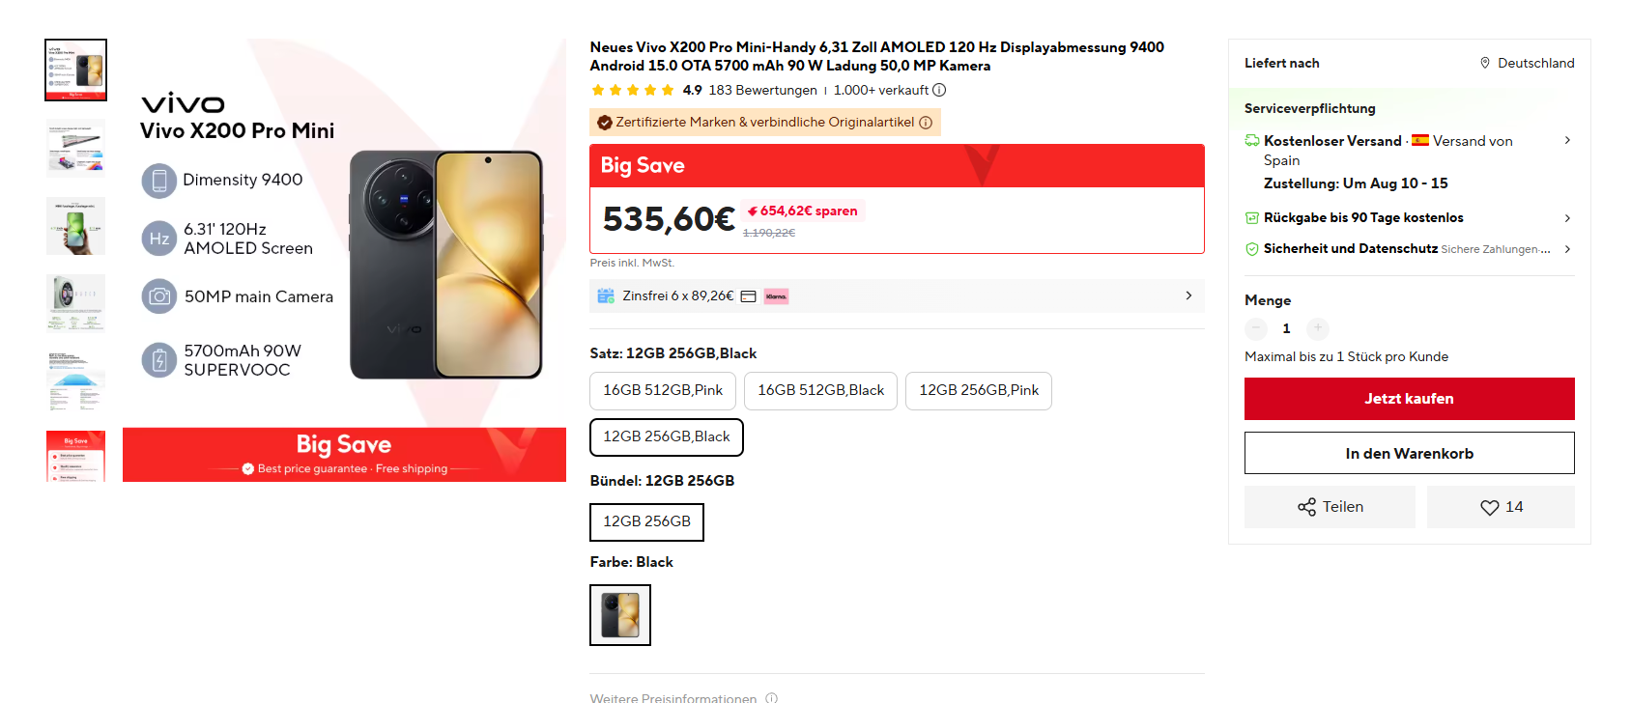Click the info icon next to 1.000+ verkauft

tap(939, 90)
